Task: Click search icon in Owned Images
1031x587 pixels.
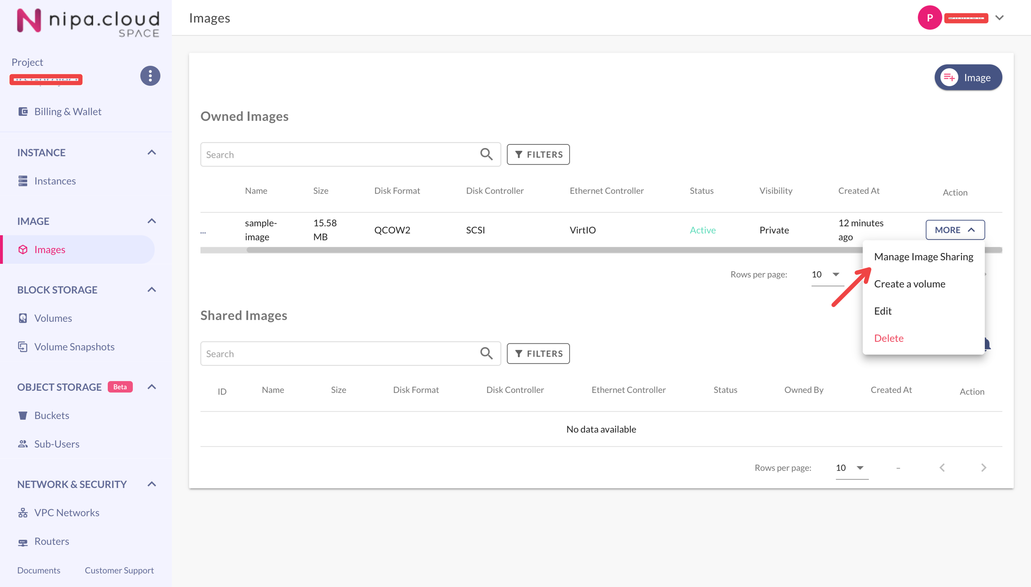Action: pos(486,154)
